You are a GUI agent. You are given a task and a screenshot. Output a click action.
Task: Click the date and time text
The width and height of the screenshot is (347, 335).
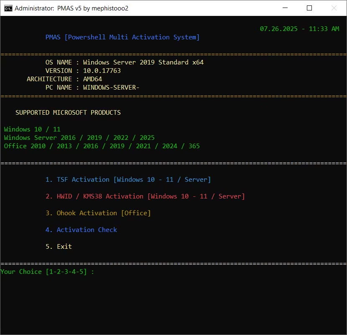tap(299, 29)
